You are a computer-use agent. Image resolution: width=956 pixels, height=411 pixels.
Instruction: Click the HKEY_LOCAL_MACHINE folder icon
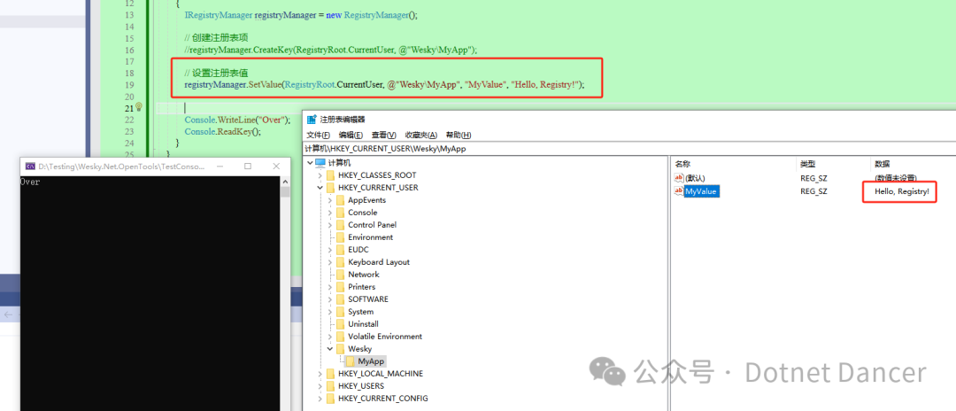click(330, 374)
